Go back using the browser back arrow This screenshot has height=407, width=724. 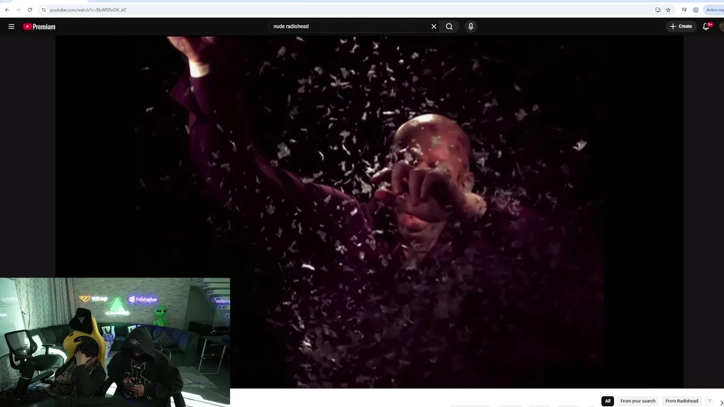7,10
